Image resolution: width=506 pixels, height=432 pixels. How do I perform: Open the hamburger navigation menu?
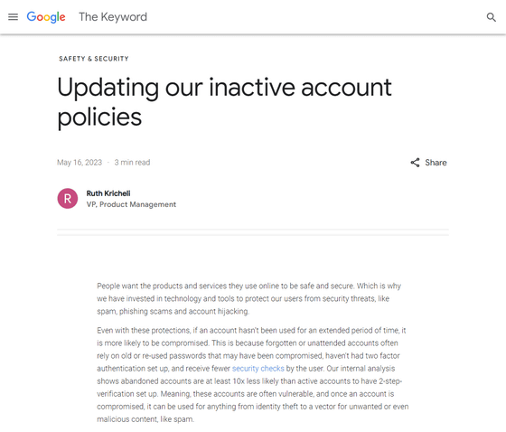(13, 17)
